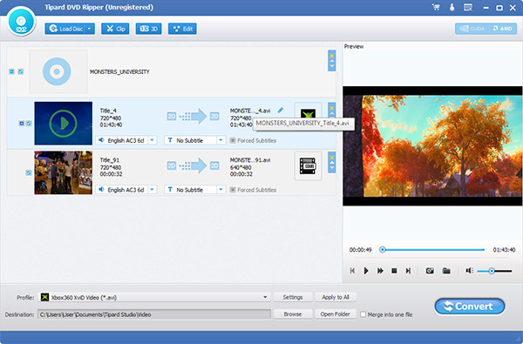Uncheck the Title_4 checkbox
Viewport: 523px width, 344px height.
[x=29, y=124]
